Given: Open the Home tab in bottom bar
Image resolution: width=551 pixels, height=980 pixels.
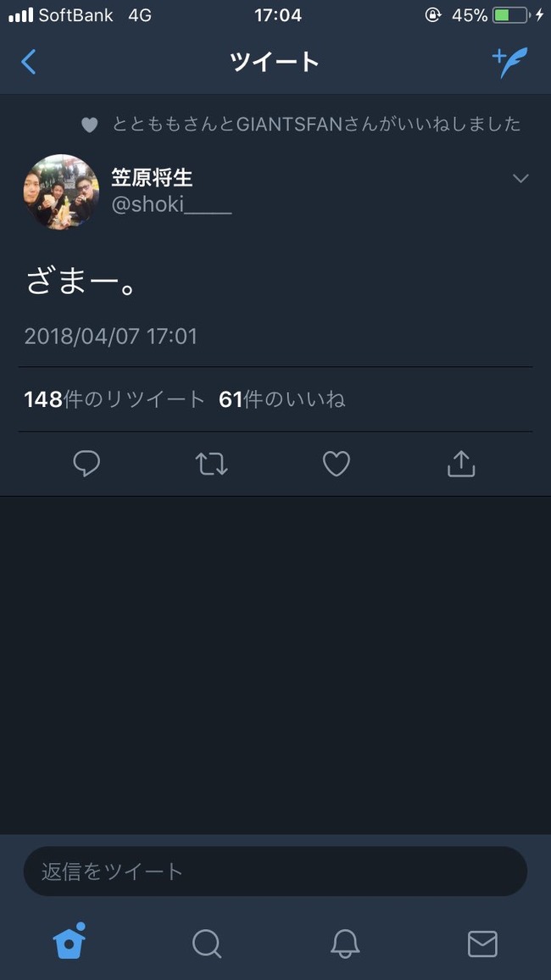Looking at the screenshot, I should click(70, 941).
